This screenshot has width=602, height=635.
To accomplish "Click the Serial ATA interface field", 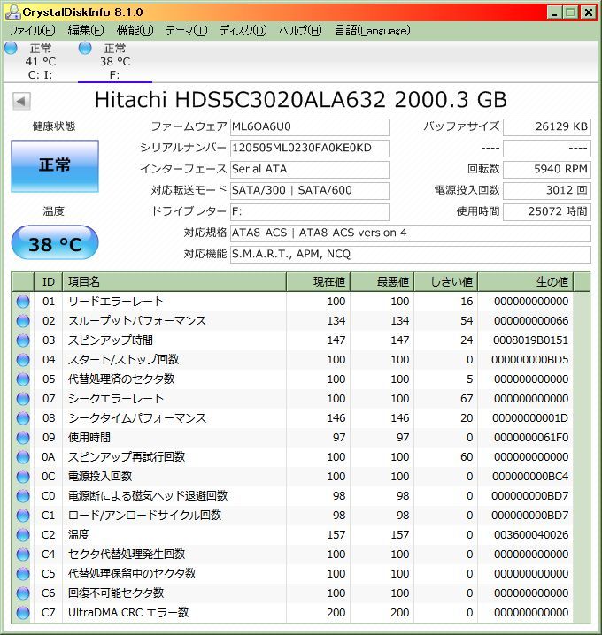I will (310, 169).
